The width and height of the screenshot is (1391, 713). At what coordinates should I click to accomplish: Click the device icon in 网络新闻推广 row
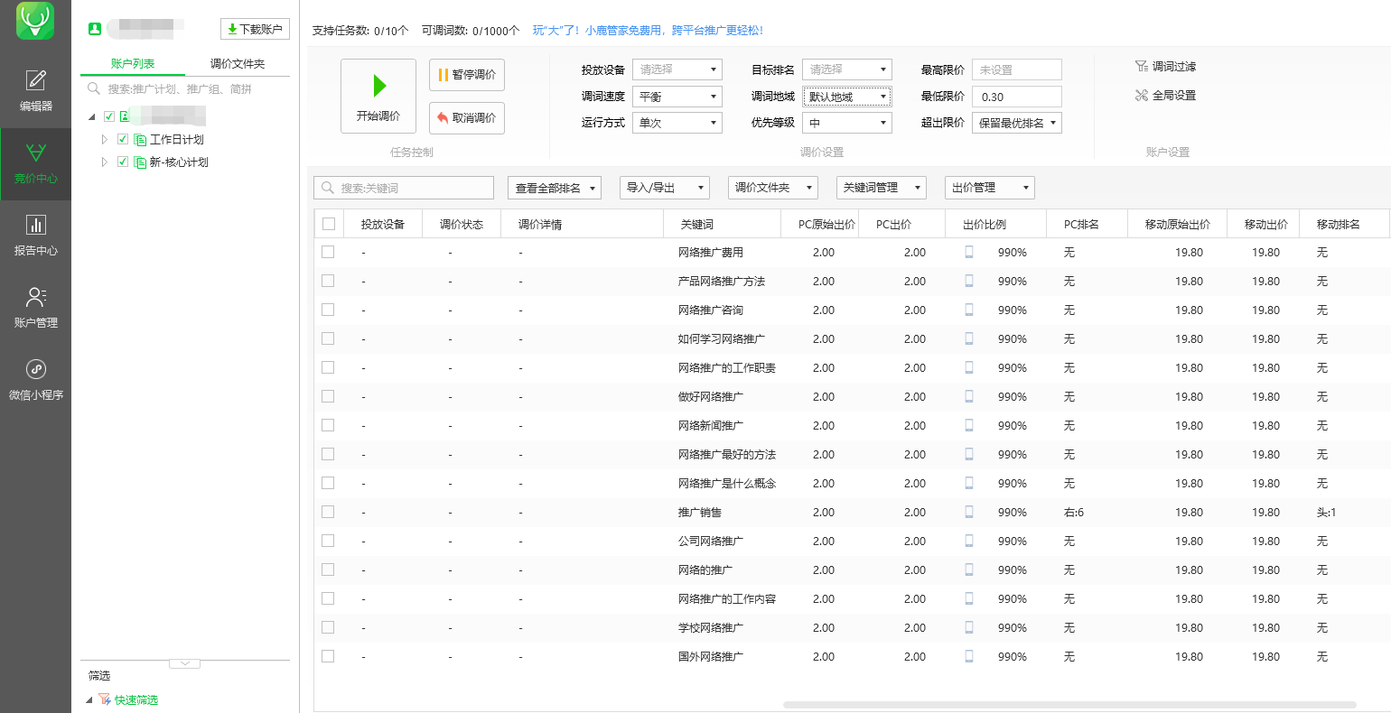pyautogui.click(x=969, y=426)
